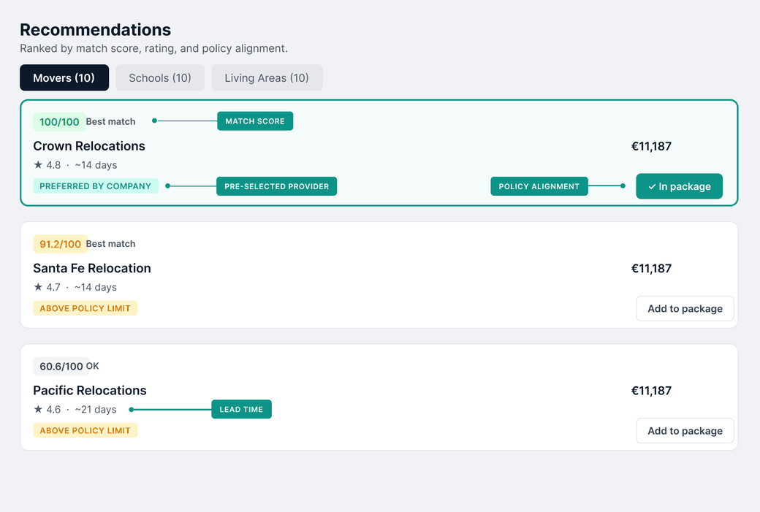This screenshot has height=512, width=760.
Task: Select the Santa Fe Relocation title
Action: click(x=92, y=268)
